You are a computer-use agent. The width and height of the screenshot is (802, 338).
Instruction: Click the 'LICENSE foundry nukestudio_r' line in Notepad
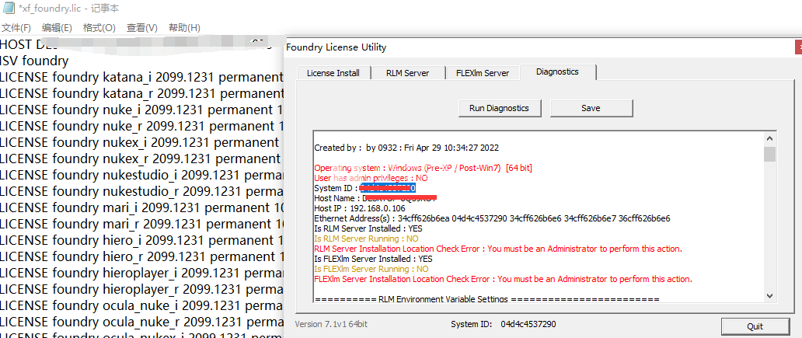tap(141, 192)
